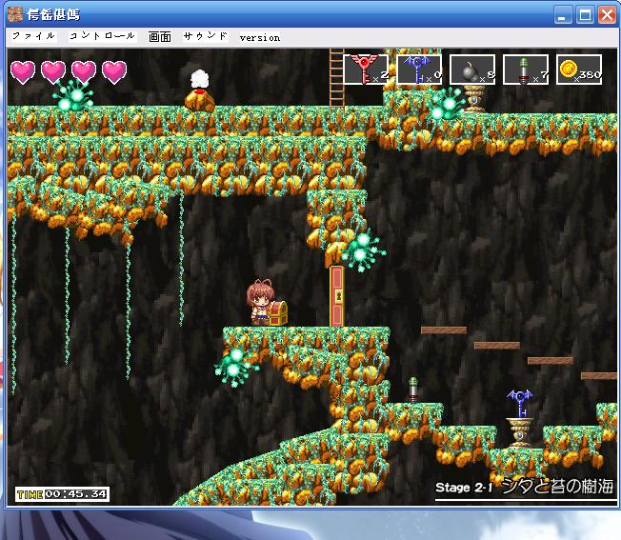The height and width of the screenshot is (540, 621).
Task: Click the brown-haired girl character
Action: point(259,302)
